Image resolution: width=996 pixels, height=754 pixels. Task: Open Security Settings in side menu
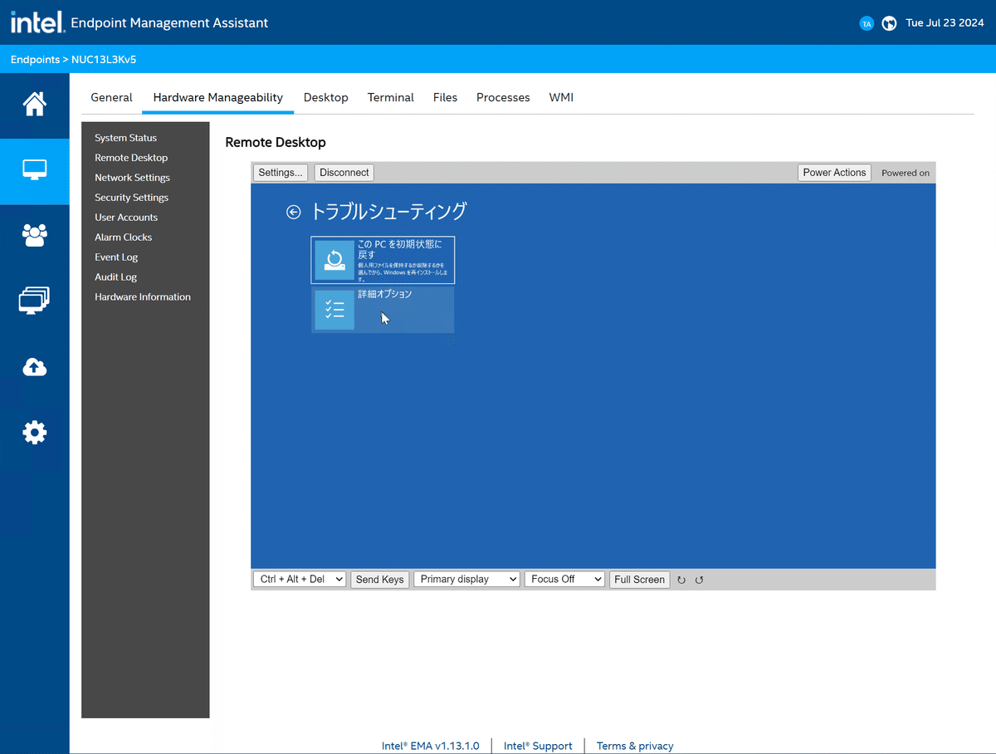tap(131, 198)
